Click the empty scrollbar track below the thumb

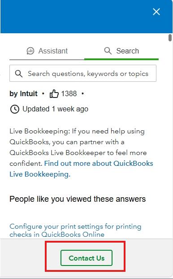[x=170, y=139]
